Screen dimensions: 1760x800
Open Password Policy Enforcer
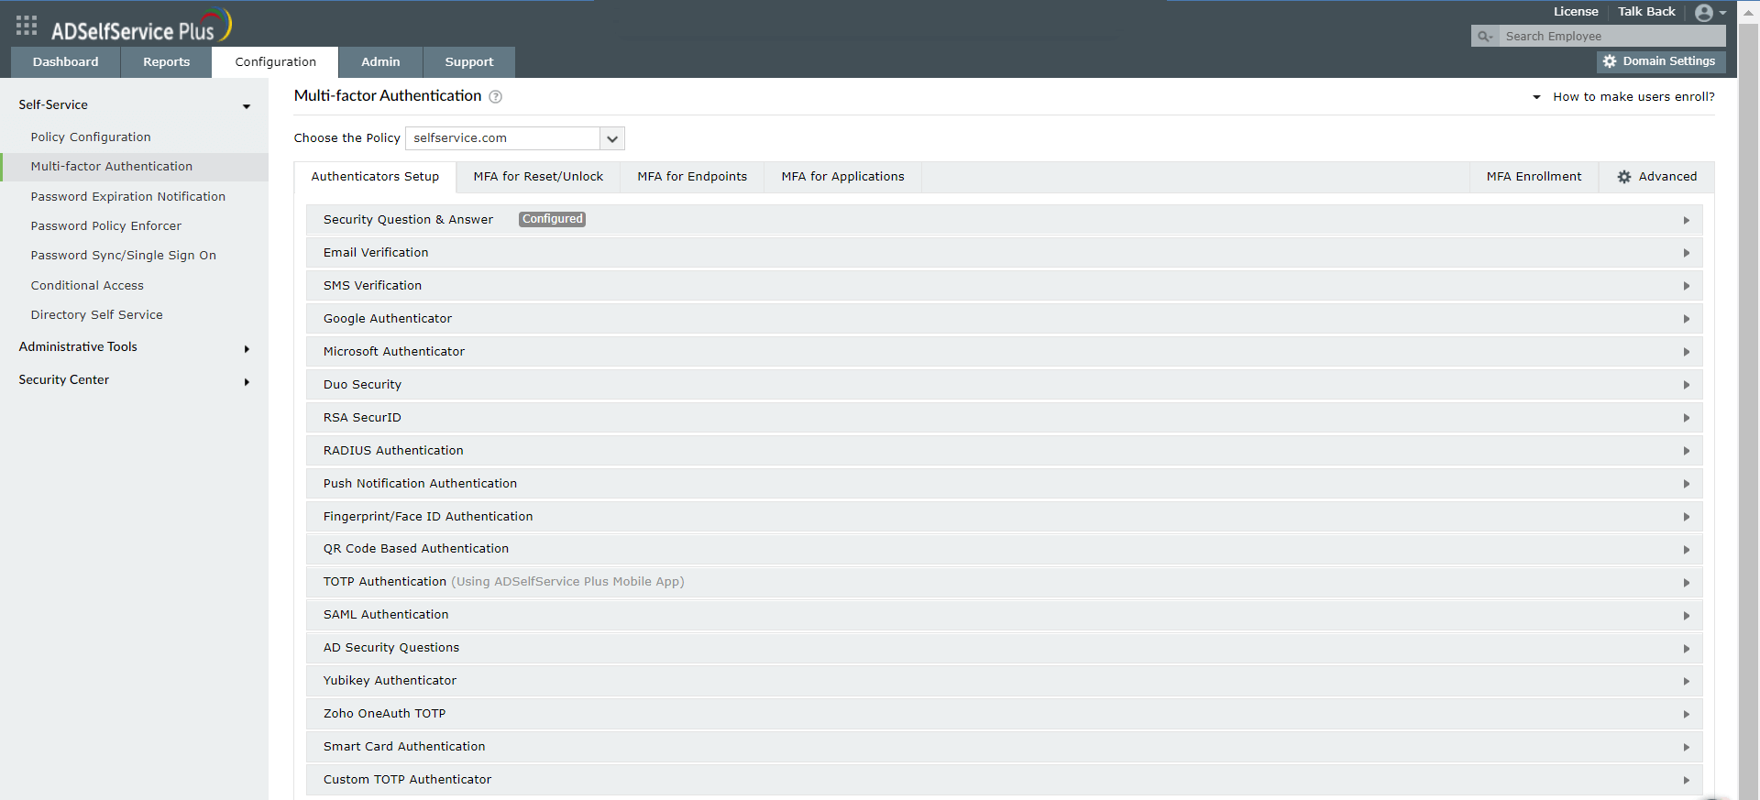pyautogui.click(x=106, y=226)
